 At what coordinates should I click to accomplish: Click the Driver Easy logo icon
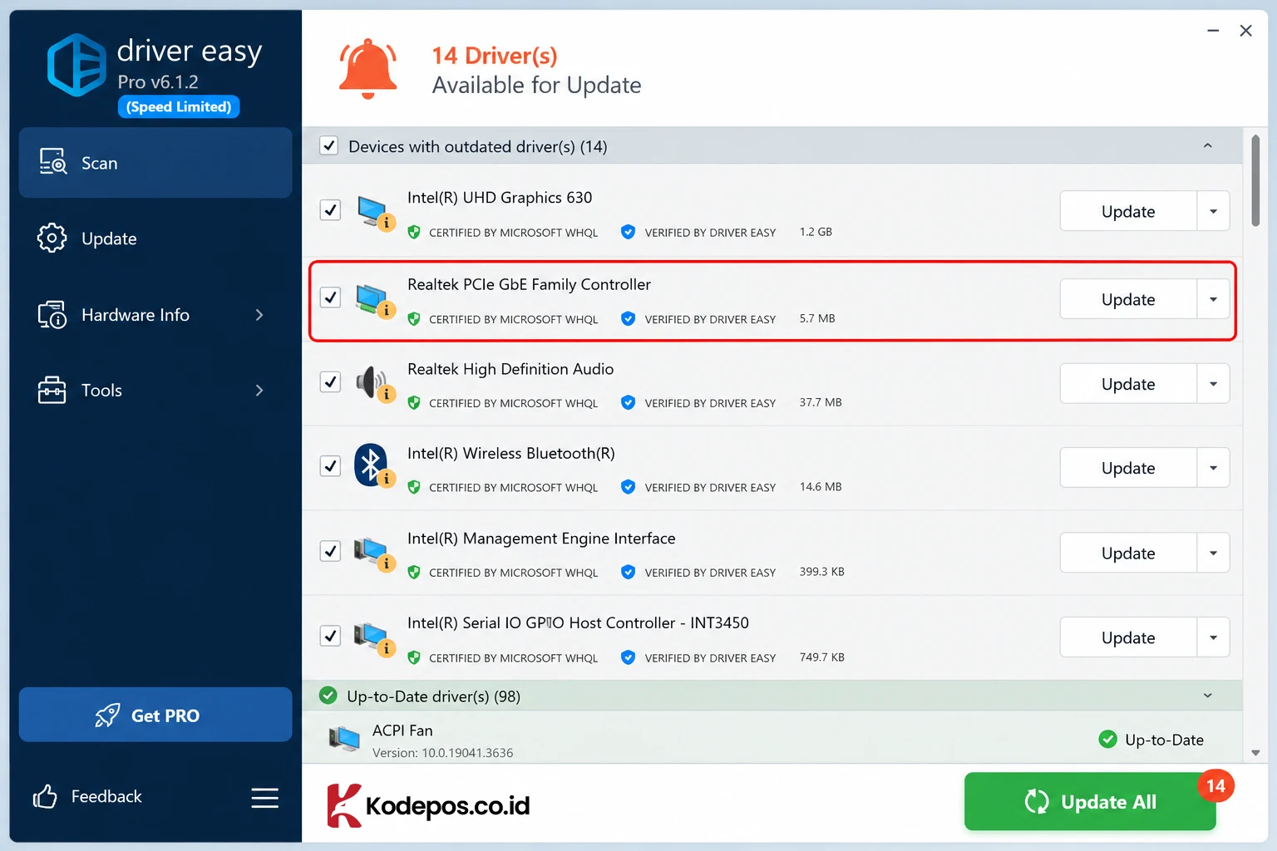tap(76, 65)
